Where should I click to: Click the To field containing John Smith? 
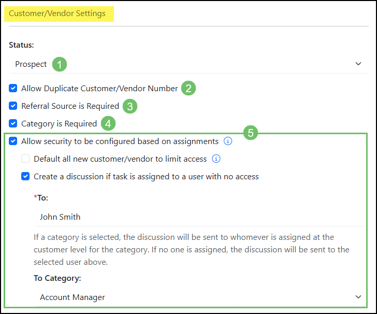200,217
